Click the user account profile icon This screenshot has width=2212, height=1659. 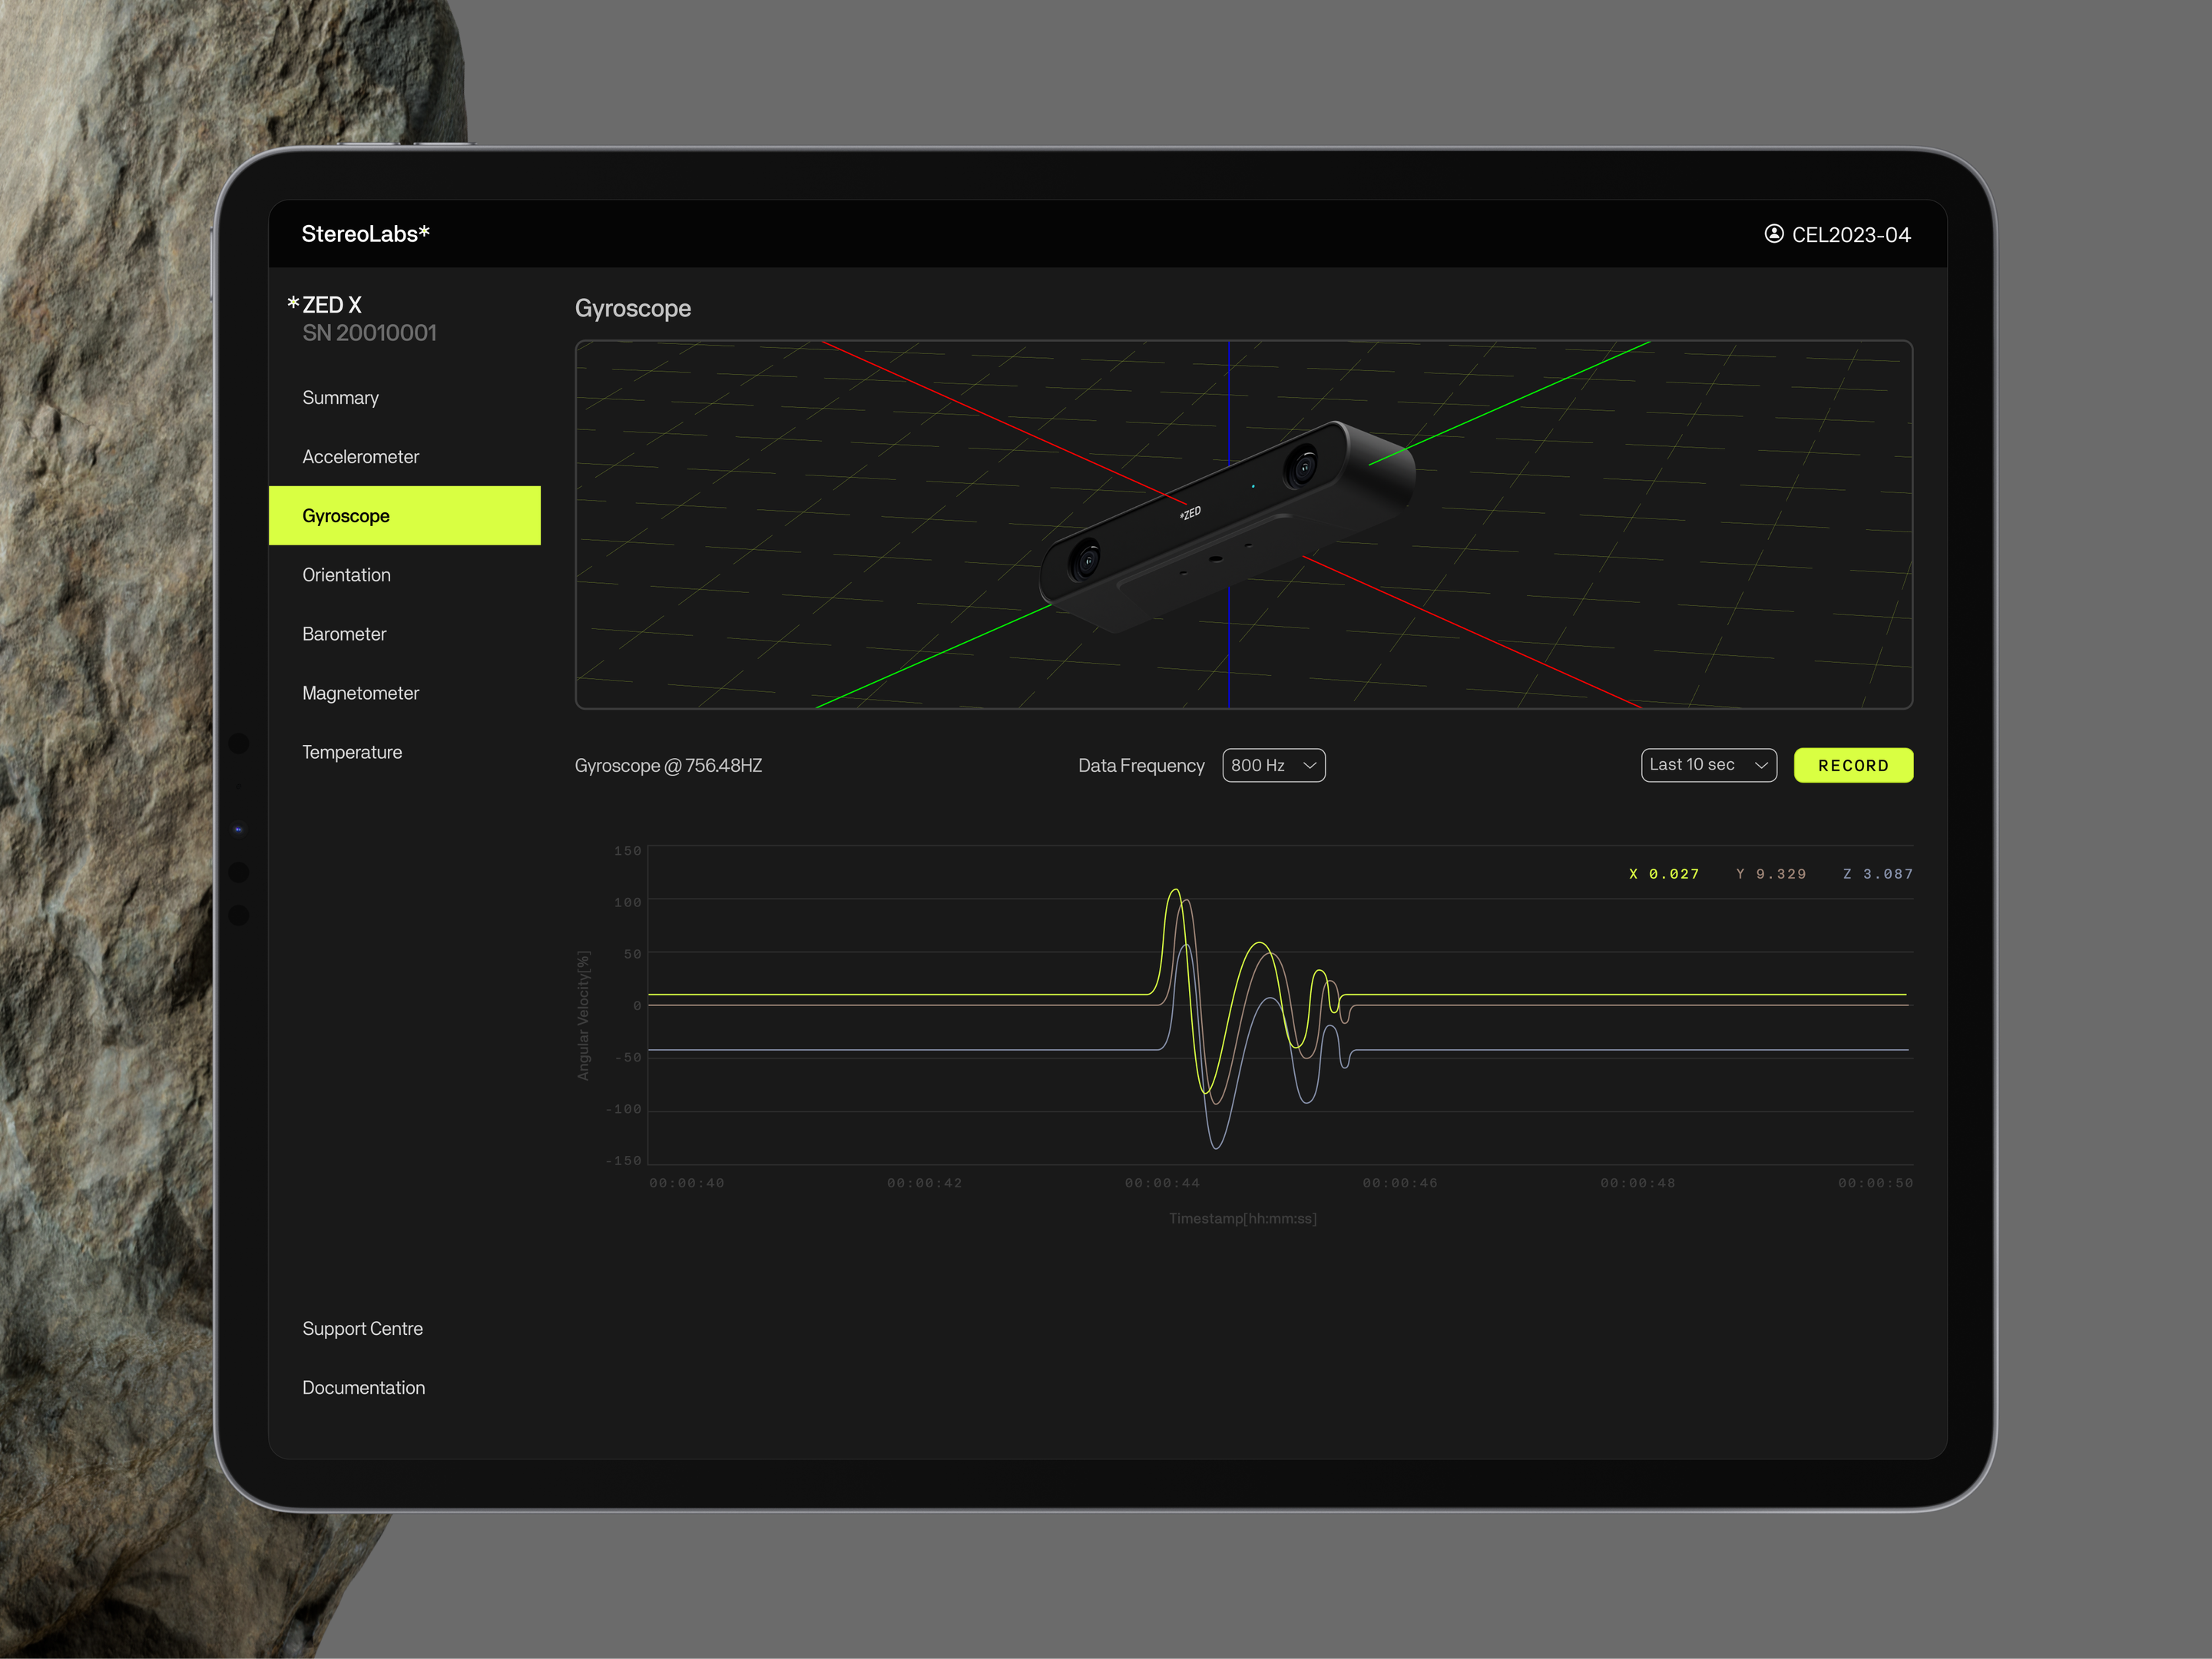coord(1773,234)
